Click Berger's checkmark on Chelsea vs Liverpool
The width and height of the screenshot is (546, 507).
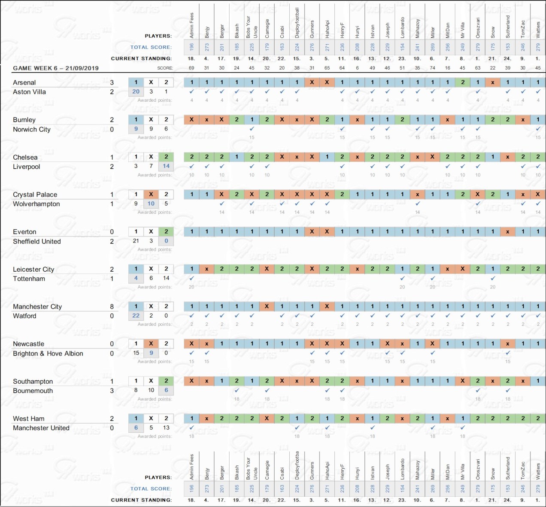tap(221, 166)
